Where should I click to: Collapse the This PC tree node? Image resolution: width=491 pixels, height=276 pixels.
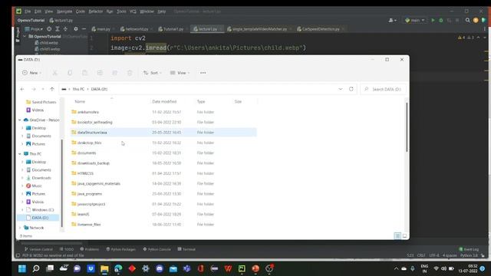pos(20,153)
